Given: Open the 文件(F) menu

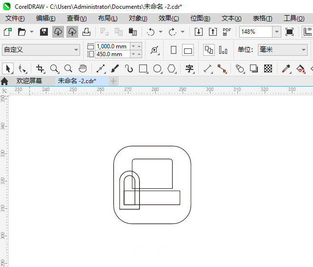Looking at the screenshot, I should click(15, 19).
